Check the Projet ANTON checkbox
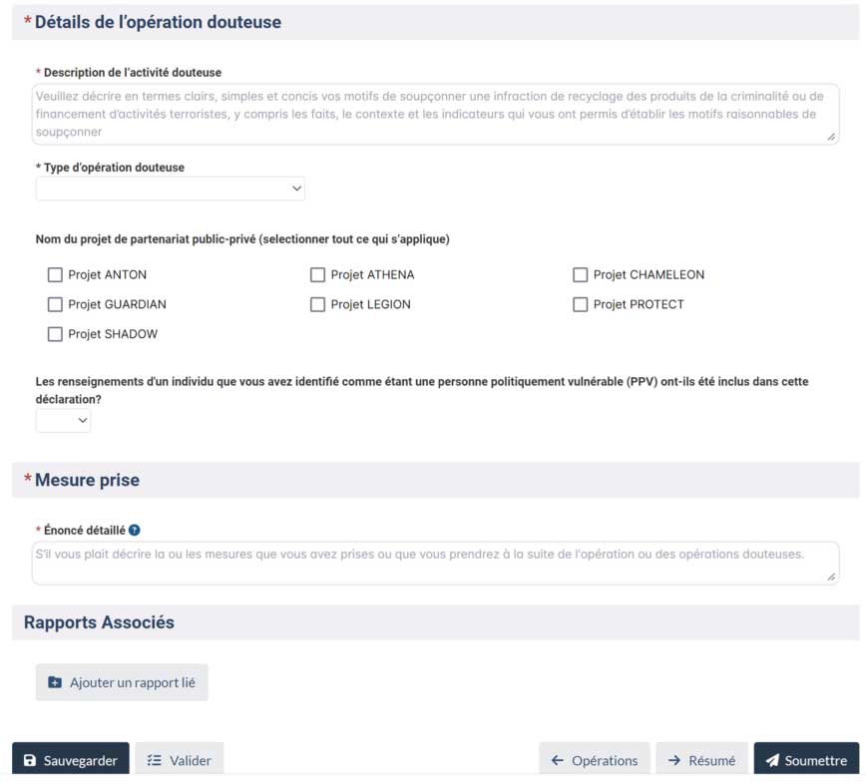The width and height of the screenshot is (866, 782). [x=55, y=274]
